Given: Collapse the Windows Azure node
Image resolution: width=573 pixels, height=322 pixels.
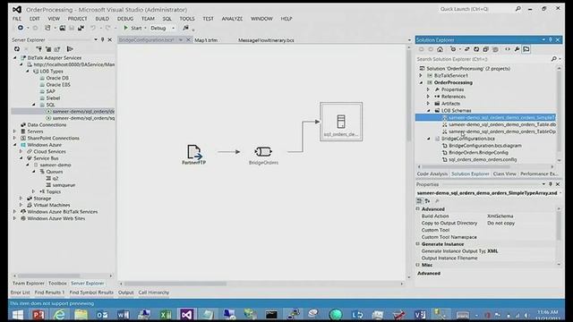Looking at the screenshot, I should click(15, 145).
